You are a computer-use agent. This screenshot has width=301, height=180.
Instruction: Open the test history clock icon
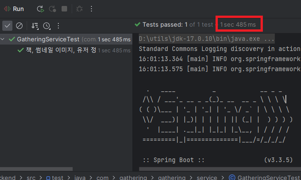(x=47, y=26)
